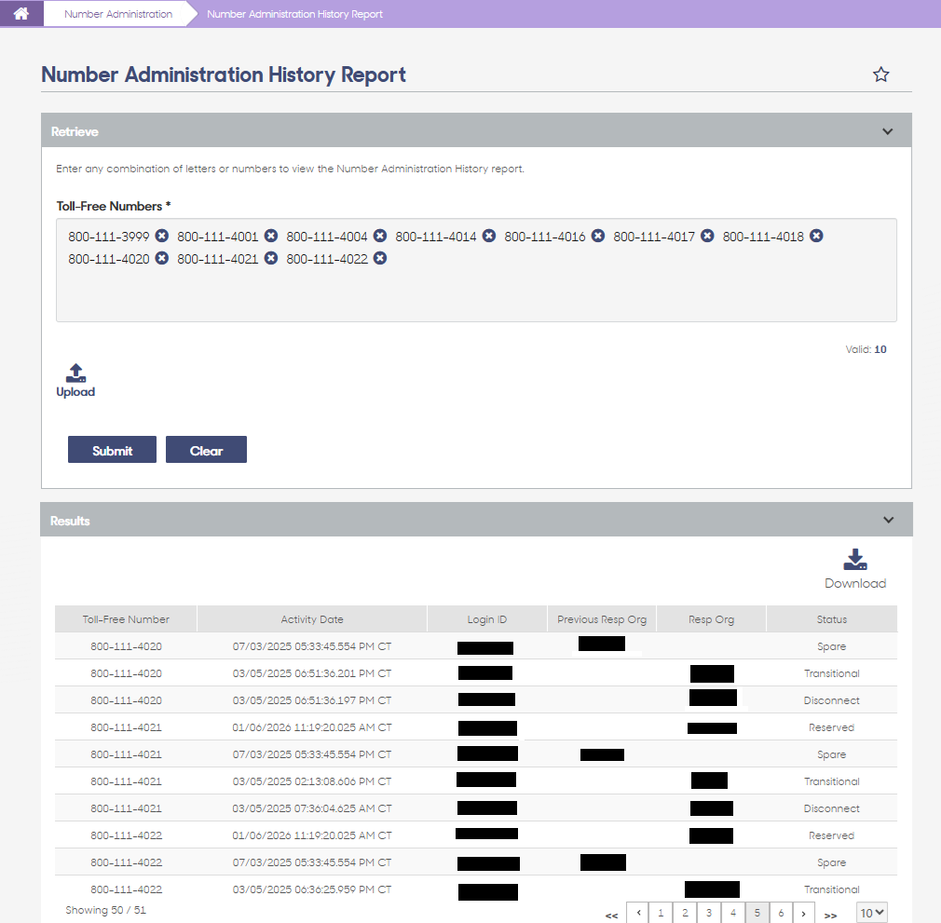Screen dimensions: 941x923
Task: Go to results page 6
Action: [781, 913]
